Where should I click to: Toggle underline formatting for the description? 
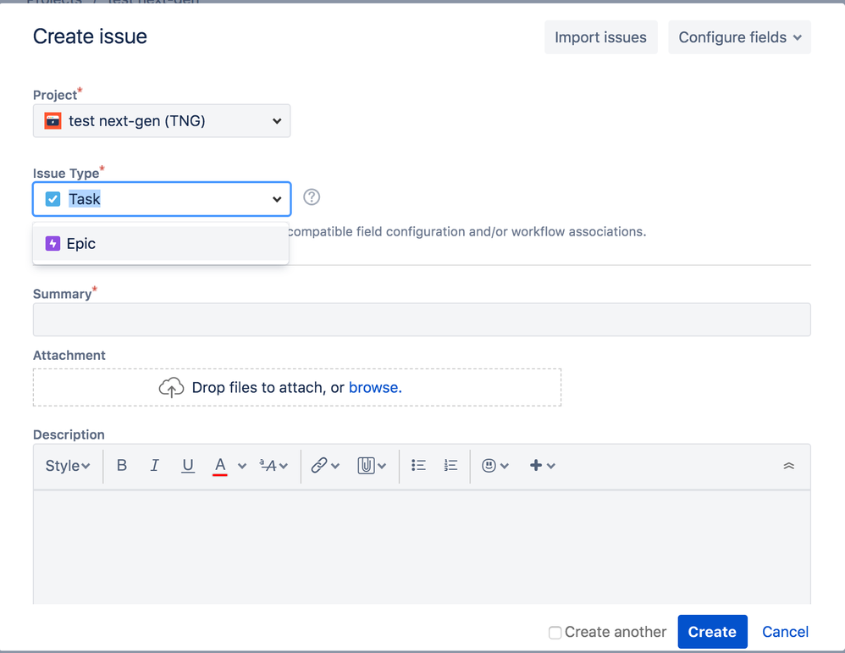(x=187, y=465)
